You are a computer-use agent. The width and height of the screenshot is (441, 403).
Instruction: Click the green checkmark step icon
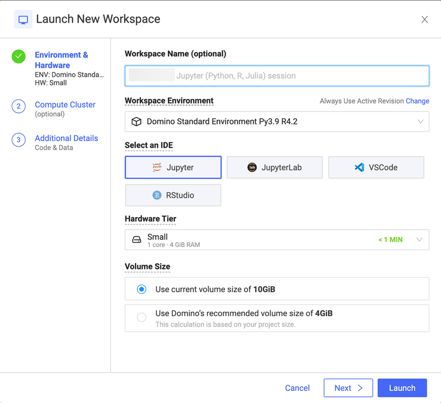[19, 56]
